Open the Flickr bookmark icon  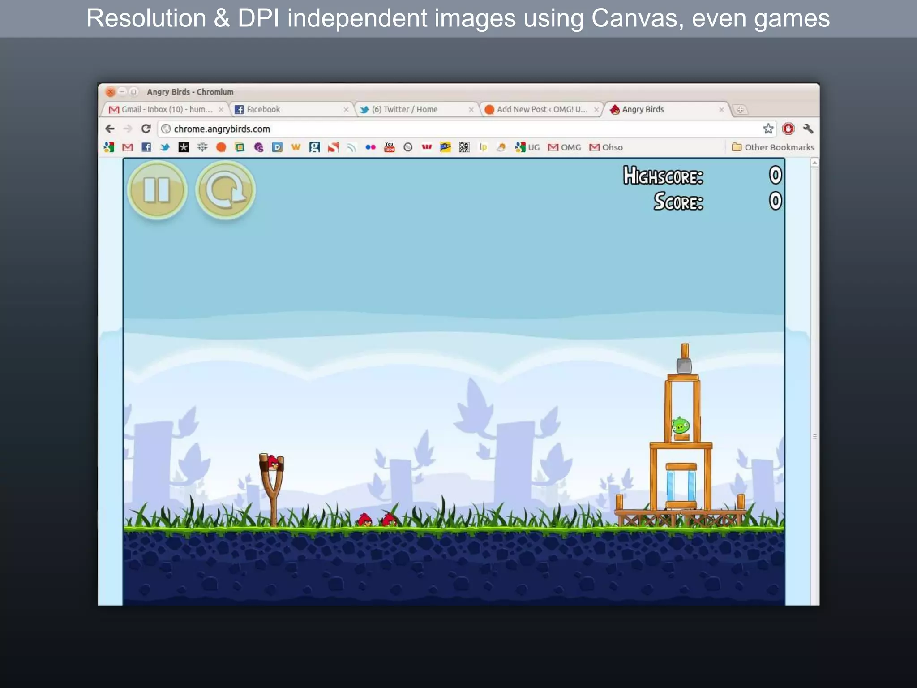coord(370,147)
